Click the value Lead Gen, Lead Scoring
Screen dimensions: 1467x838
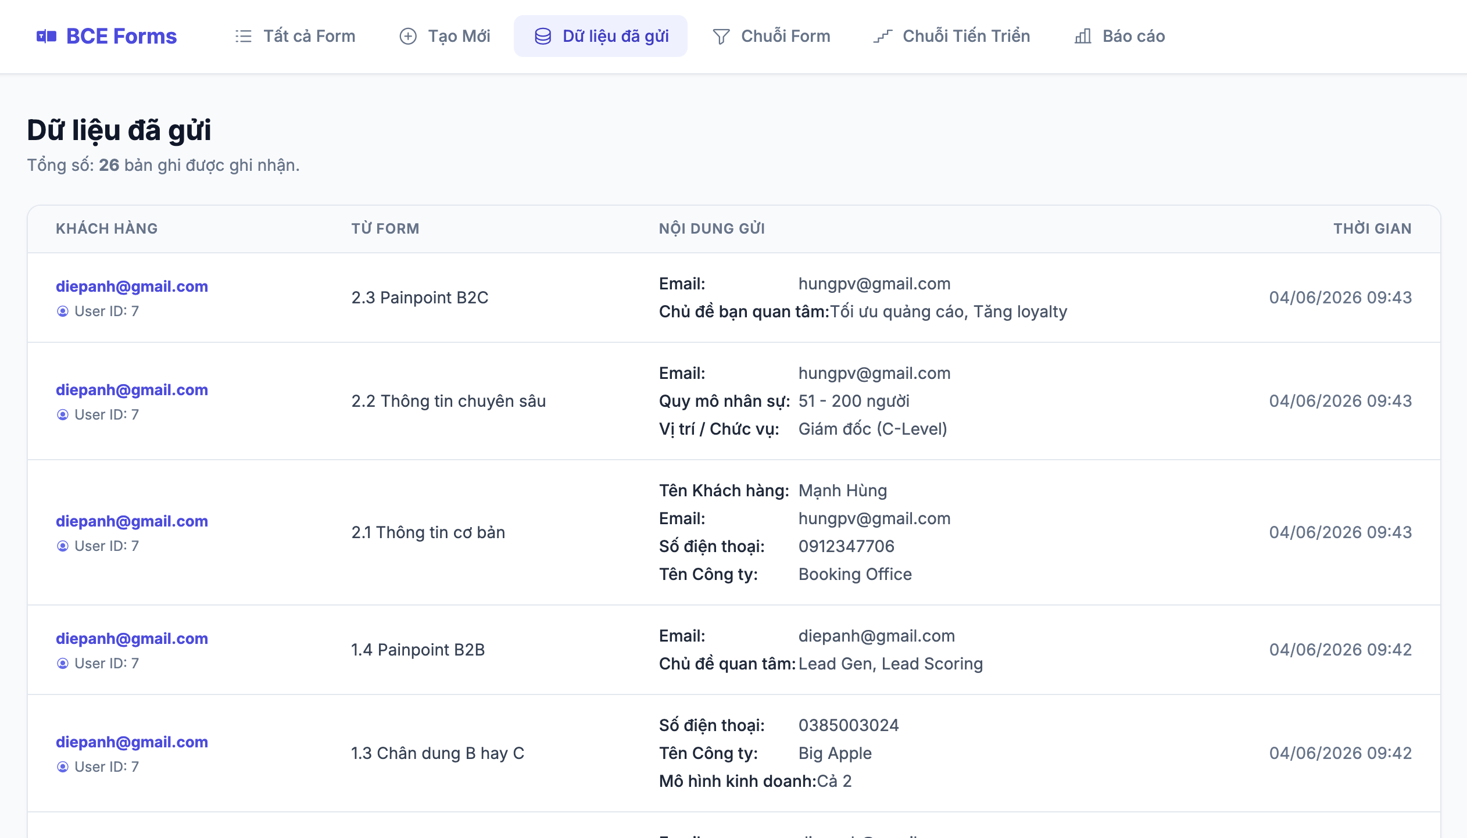(890, 664)
